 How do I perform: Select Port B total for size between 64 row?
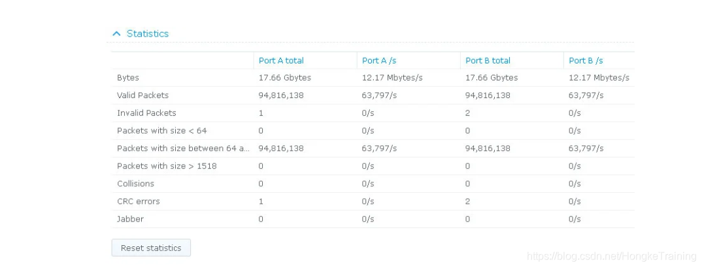tap(488, 148)
